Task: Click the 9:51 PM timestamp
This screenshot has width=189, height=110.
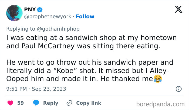Action: 16,89
